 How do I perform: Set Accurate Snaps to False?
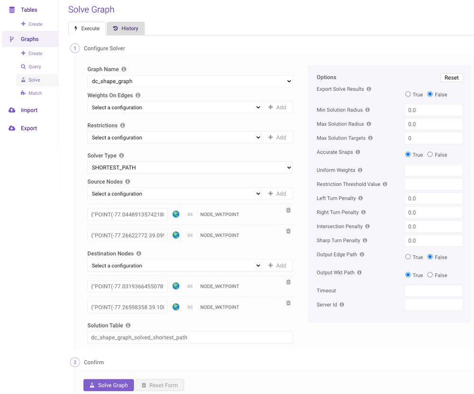click(x=430, y=155)
